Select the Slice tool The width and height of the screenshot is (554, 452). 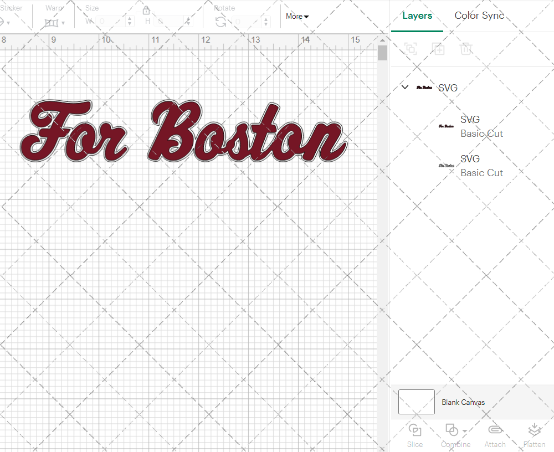(x=415, y=435)
